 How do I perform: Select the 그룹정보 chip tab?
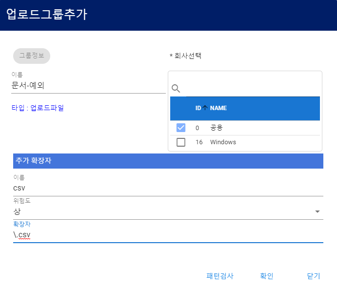pos(32,56)
